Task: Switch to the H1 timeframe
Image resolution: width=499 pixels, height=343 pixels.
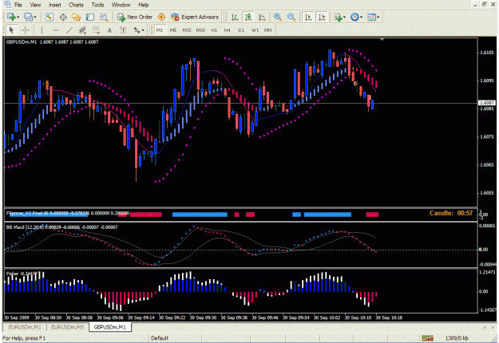Action: click(x=214, y=30)
